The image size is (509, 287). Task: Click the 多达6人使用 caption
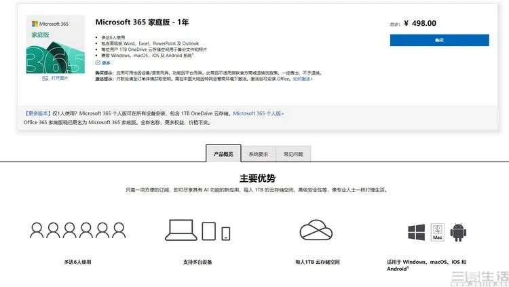coord(77,262)
